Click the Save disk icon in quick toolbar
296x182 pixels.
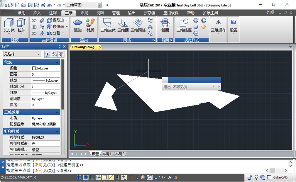pos(30,5)
